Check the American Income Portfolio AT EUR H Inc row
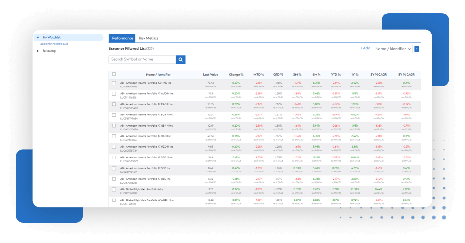This screenshot has height=243, width=465. click(114, 115)
